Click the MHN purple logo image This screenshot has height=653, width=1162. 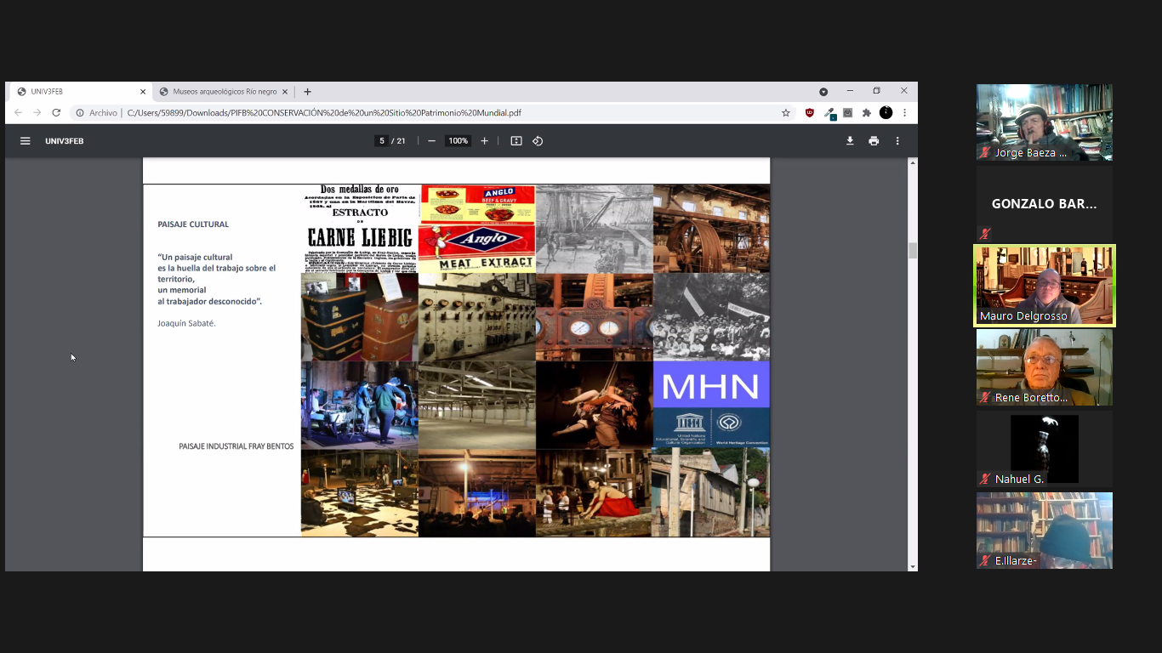click(711, 384)
